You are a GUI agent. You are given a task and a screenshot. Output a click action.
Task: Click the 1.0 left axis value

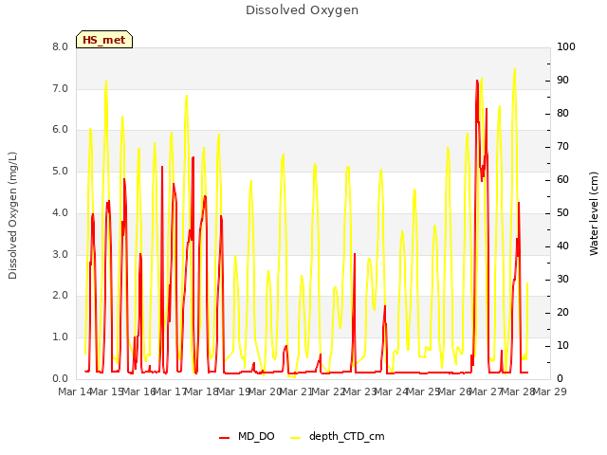point(60,337)
